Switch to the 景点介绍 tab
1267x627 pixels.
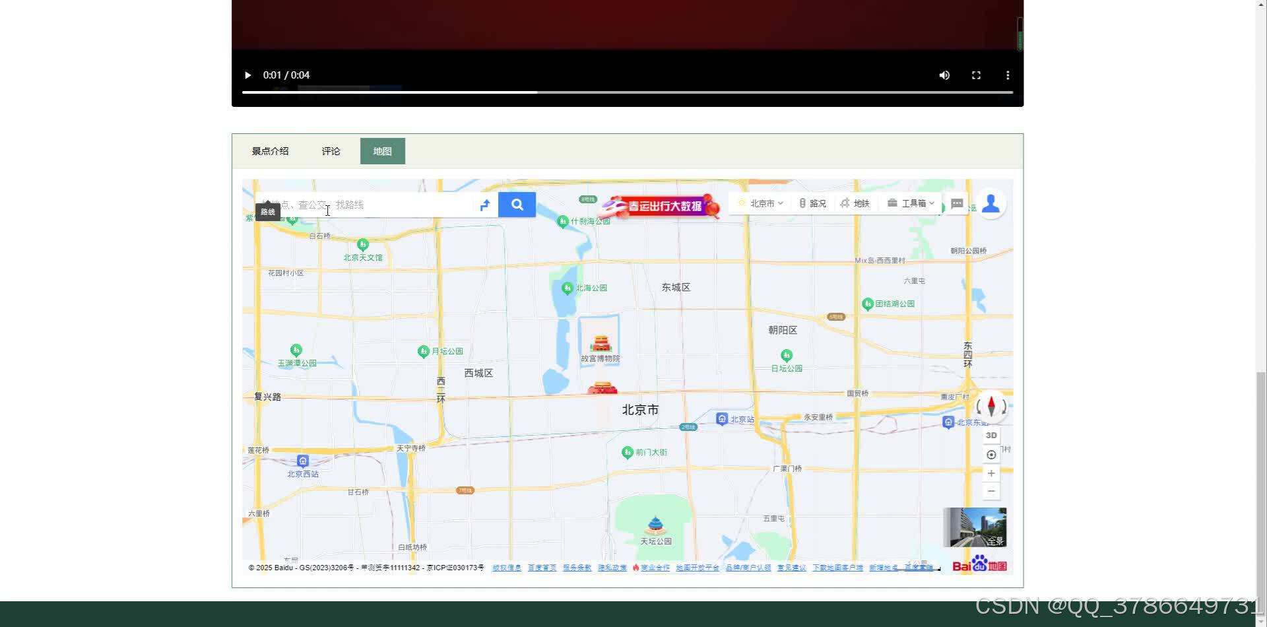point(271,151)
